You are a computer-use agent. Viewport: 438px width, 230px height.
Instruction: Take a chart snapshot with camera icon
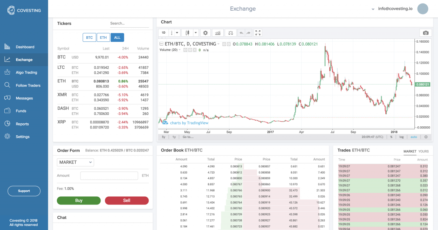click(426, 33)
